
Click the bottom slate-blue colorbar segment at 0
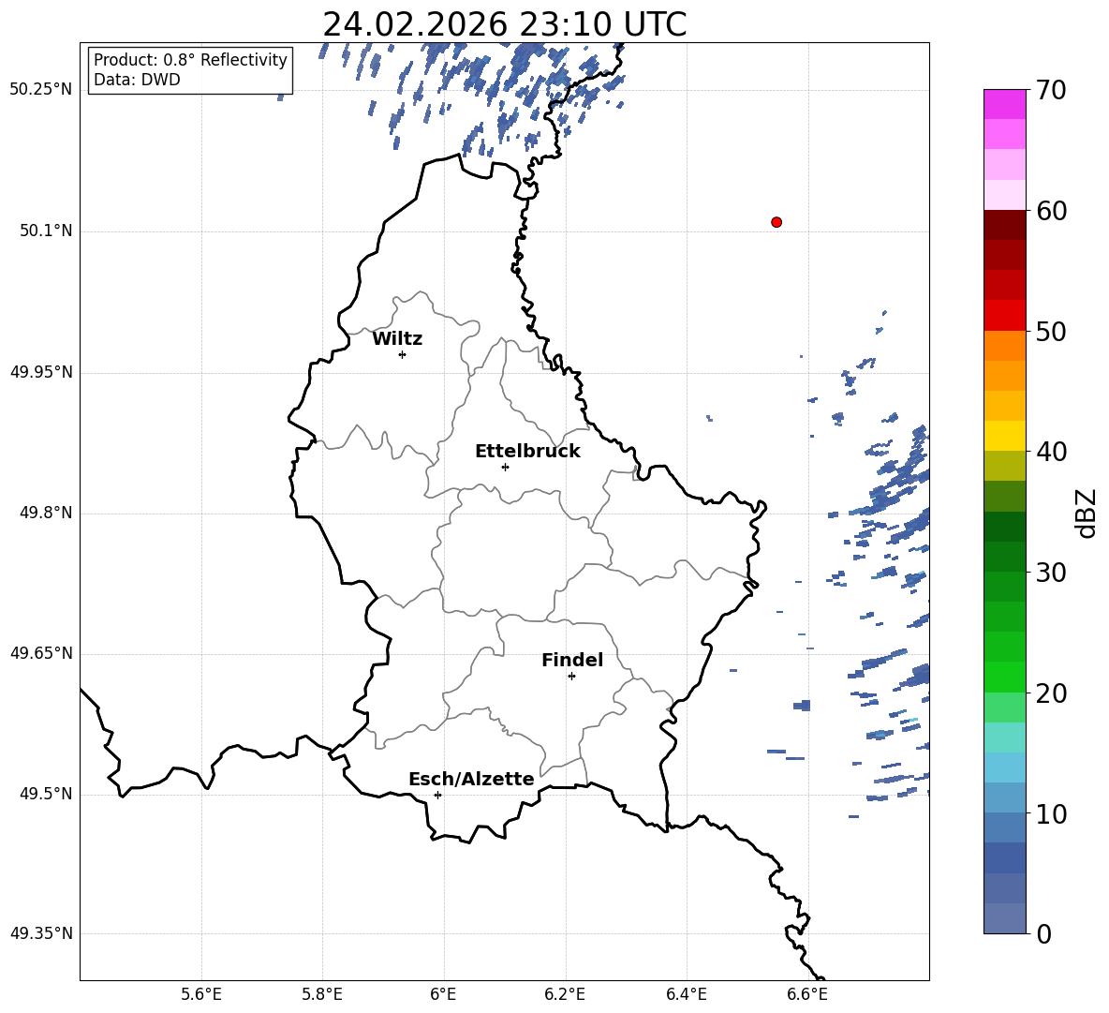click(1004, 918)
